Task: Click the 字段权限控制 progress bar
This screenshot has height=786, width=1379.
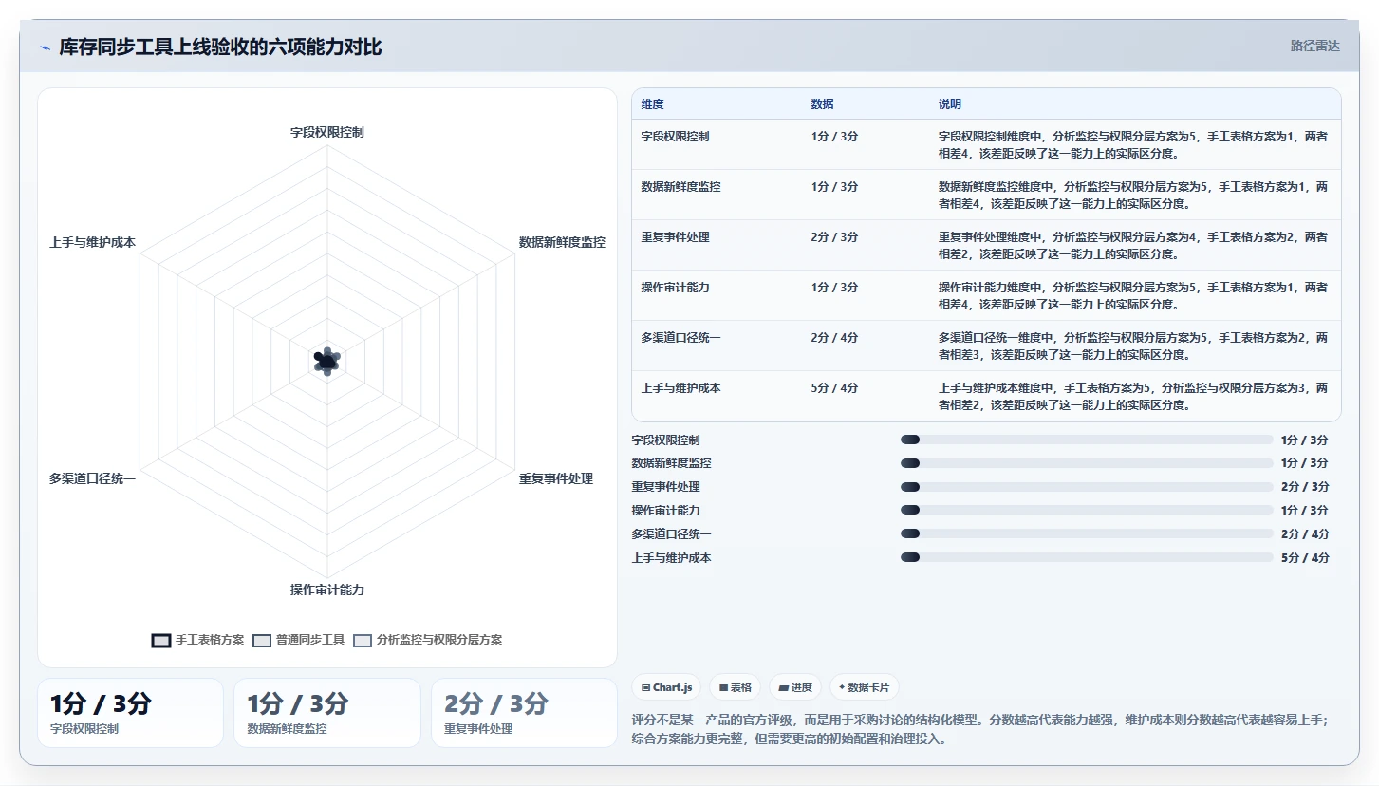Action: [1087, 440]
